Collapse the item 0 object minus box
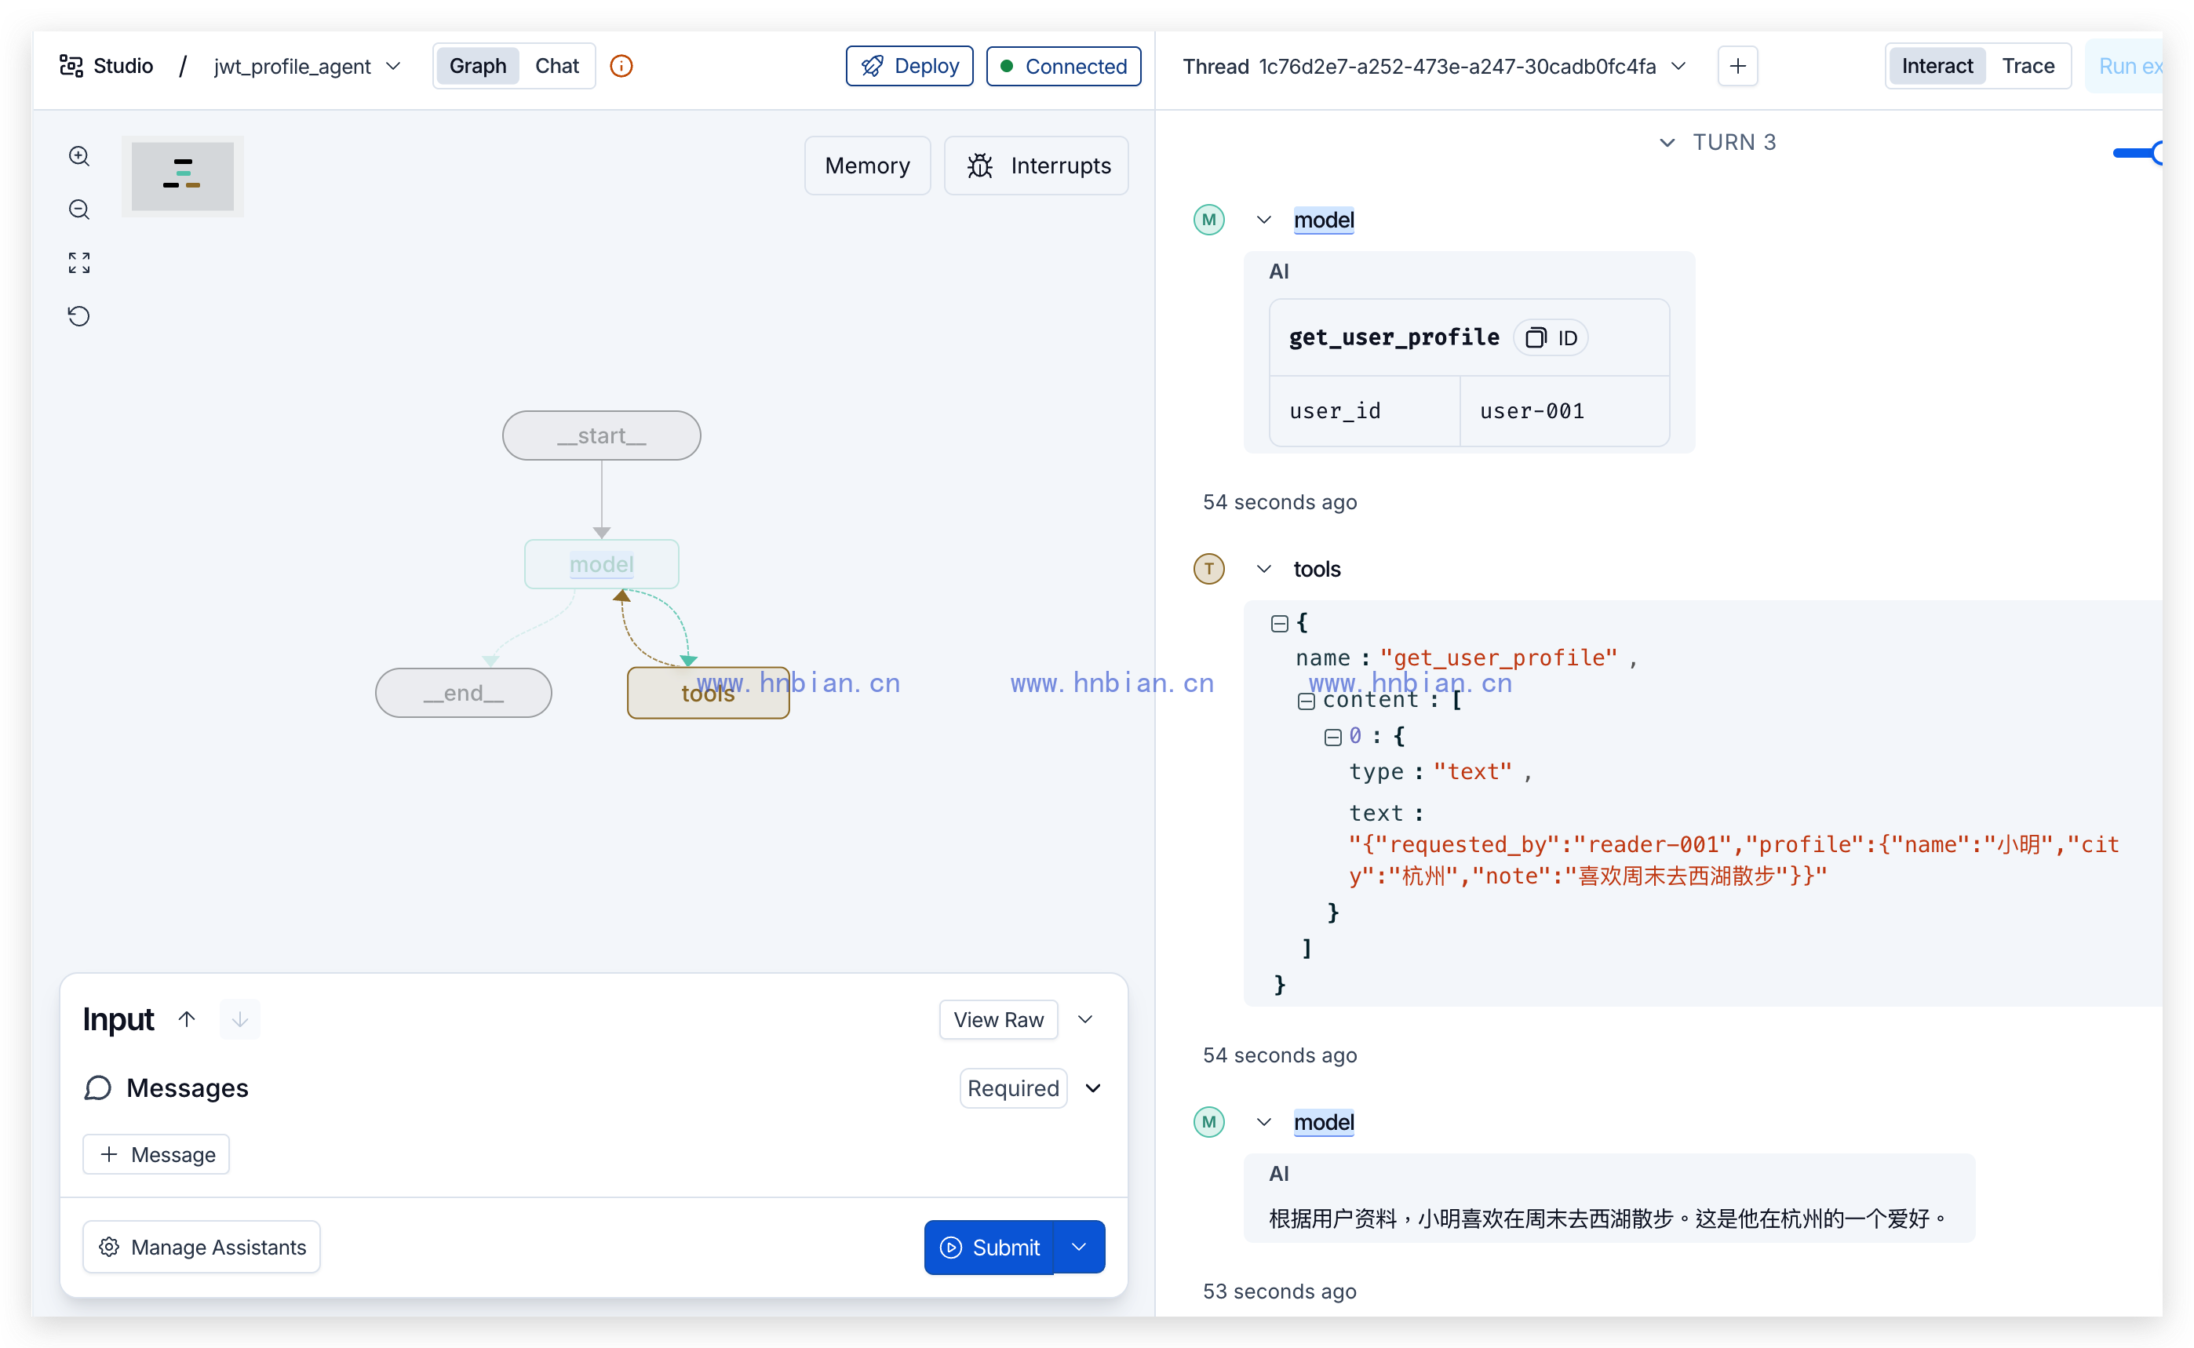Image resolution: width=2194 pixels, height=1348 pixels. (1333, 738)
